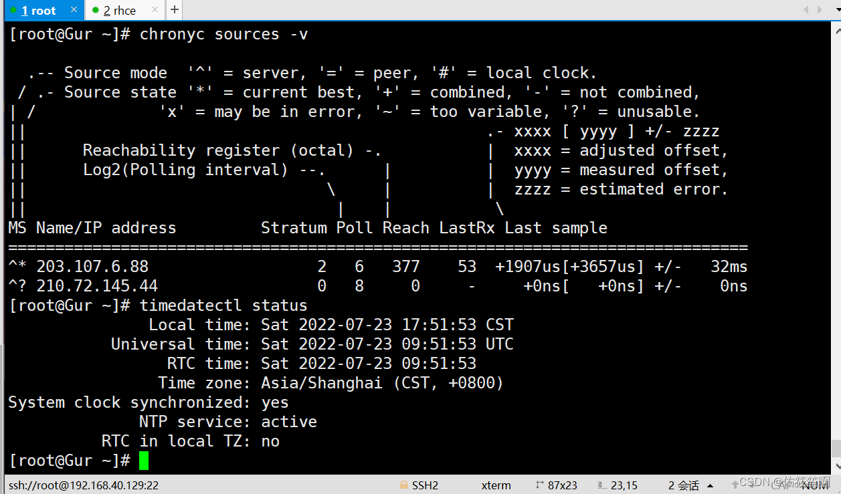This screenshot has width=841, height=494.
Task: Click "Reachability register (octal)" legend text
Action: [219, 150]
